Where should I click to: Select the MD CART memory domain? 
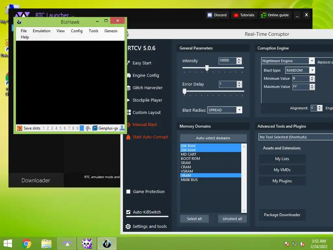pyautogui.click(x=210, y=154)
